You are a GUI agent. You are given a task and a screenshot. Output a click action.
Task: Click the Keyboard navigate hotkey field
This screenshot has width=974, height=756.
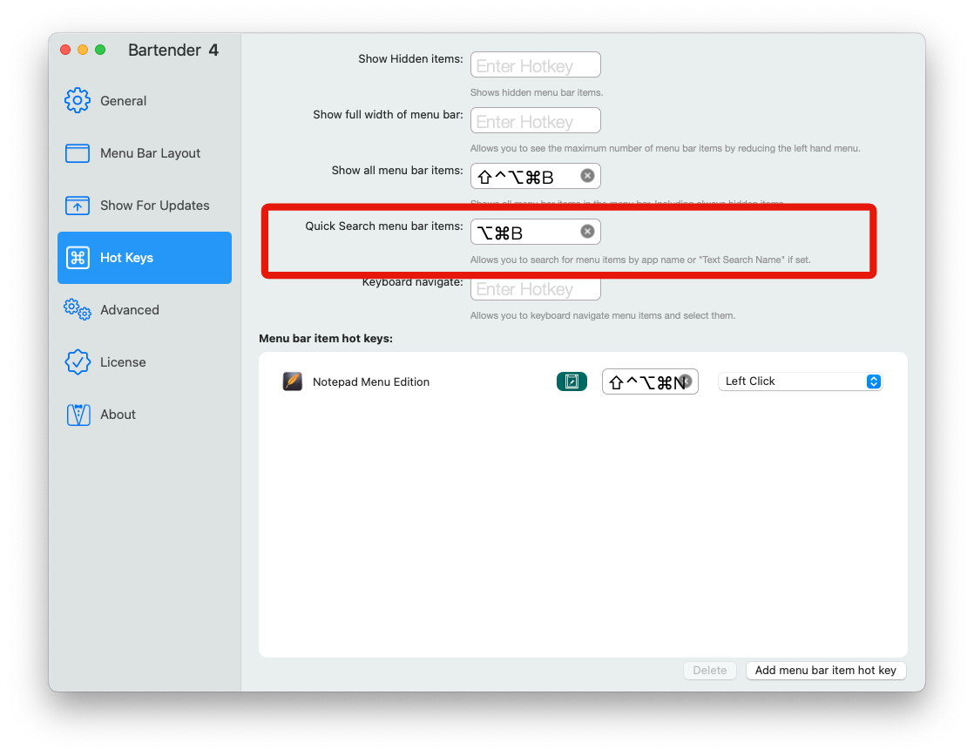click(x=536, y=289)
